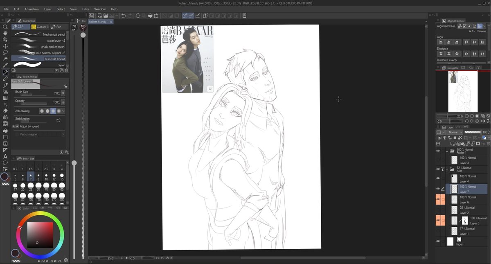Open the Animation menu

(x=32, y=9)
